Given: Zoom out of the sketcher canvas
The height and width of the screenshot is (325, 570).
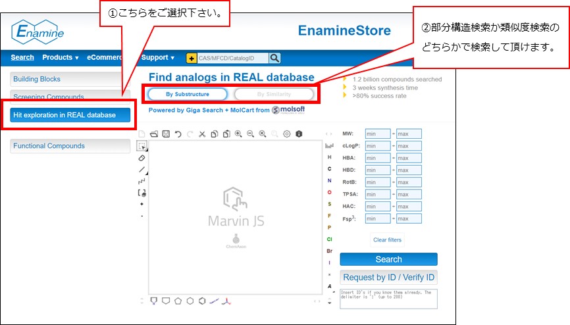Looking at the screenshot, I should coord(251,134).
